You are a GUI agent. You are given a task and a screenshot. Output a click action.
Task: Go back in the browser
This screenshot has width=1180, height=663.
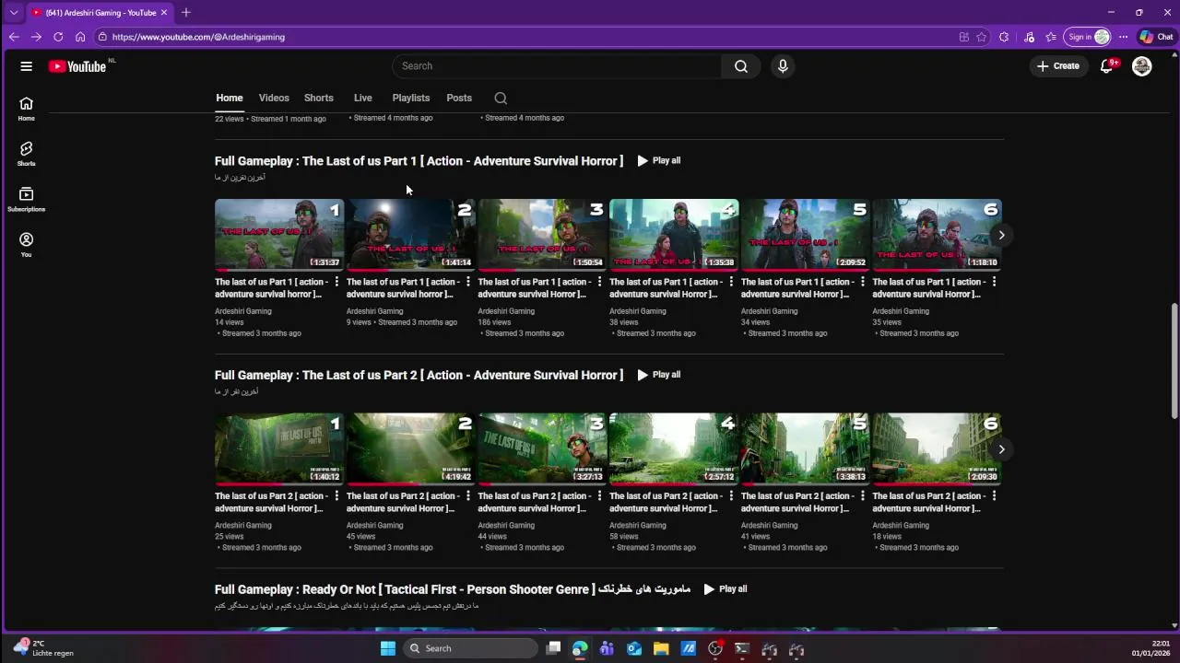(x=14, y=37)
